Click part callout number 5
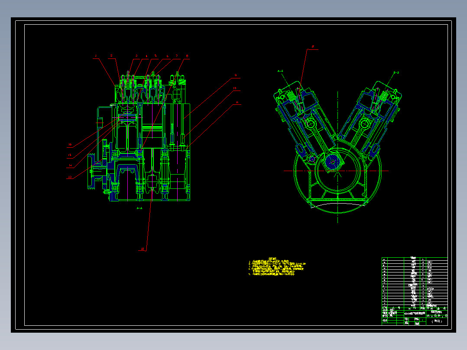 [x=156, y=56]
